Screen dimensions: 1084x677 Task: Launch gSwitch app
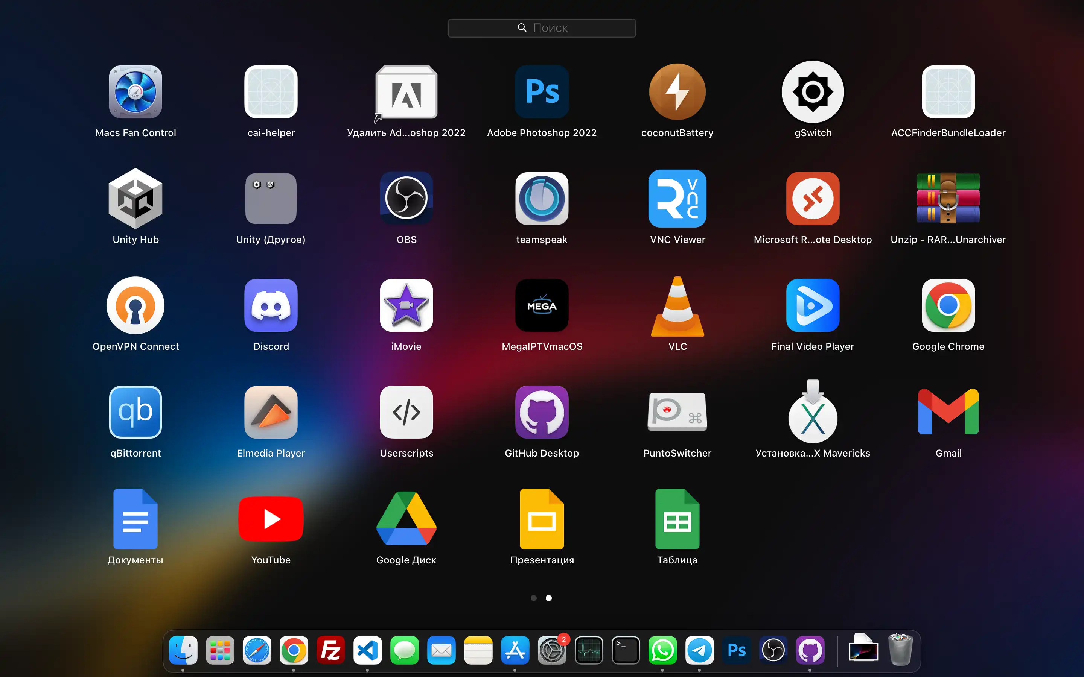813,92
